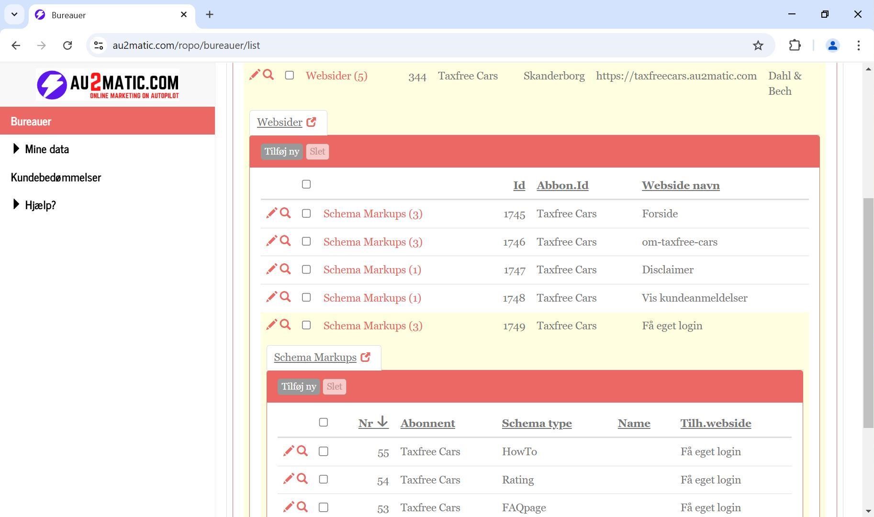
Task: View details of Websider (5) row via magnifier
Action: [269, 75]
